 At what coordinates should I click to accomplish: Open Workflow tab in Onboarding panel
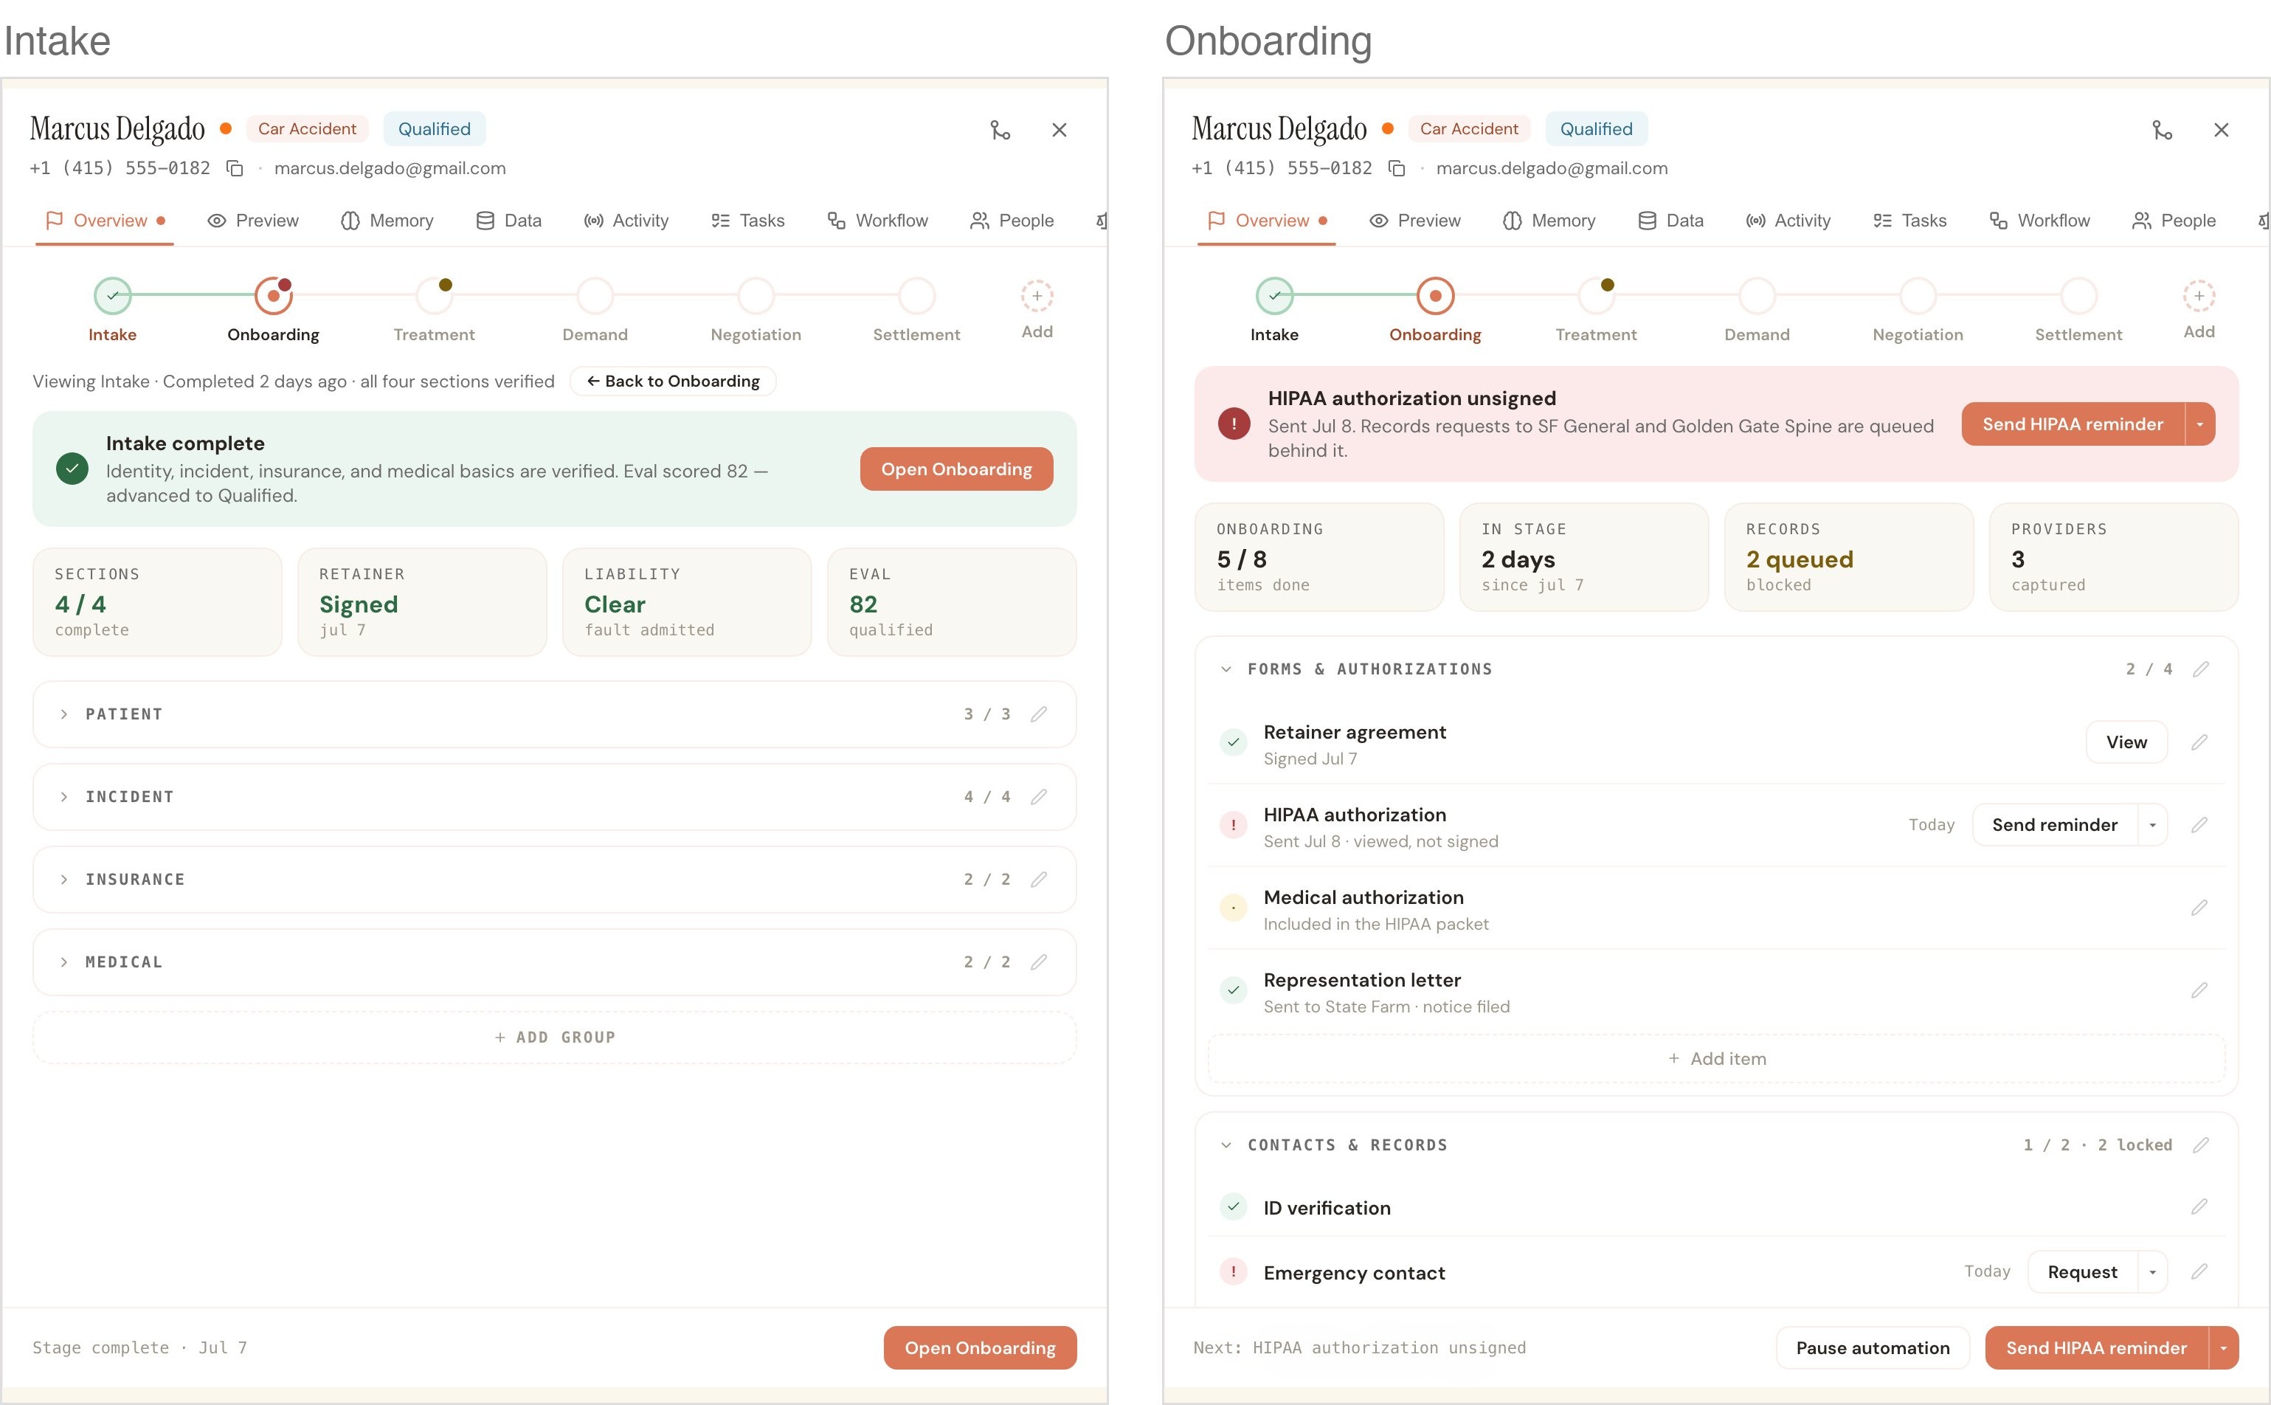2040,220
